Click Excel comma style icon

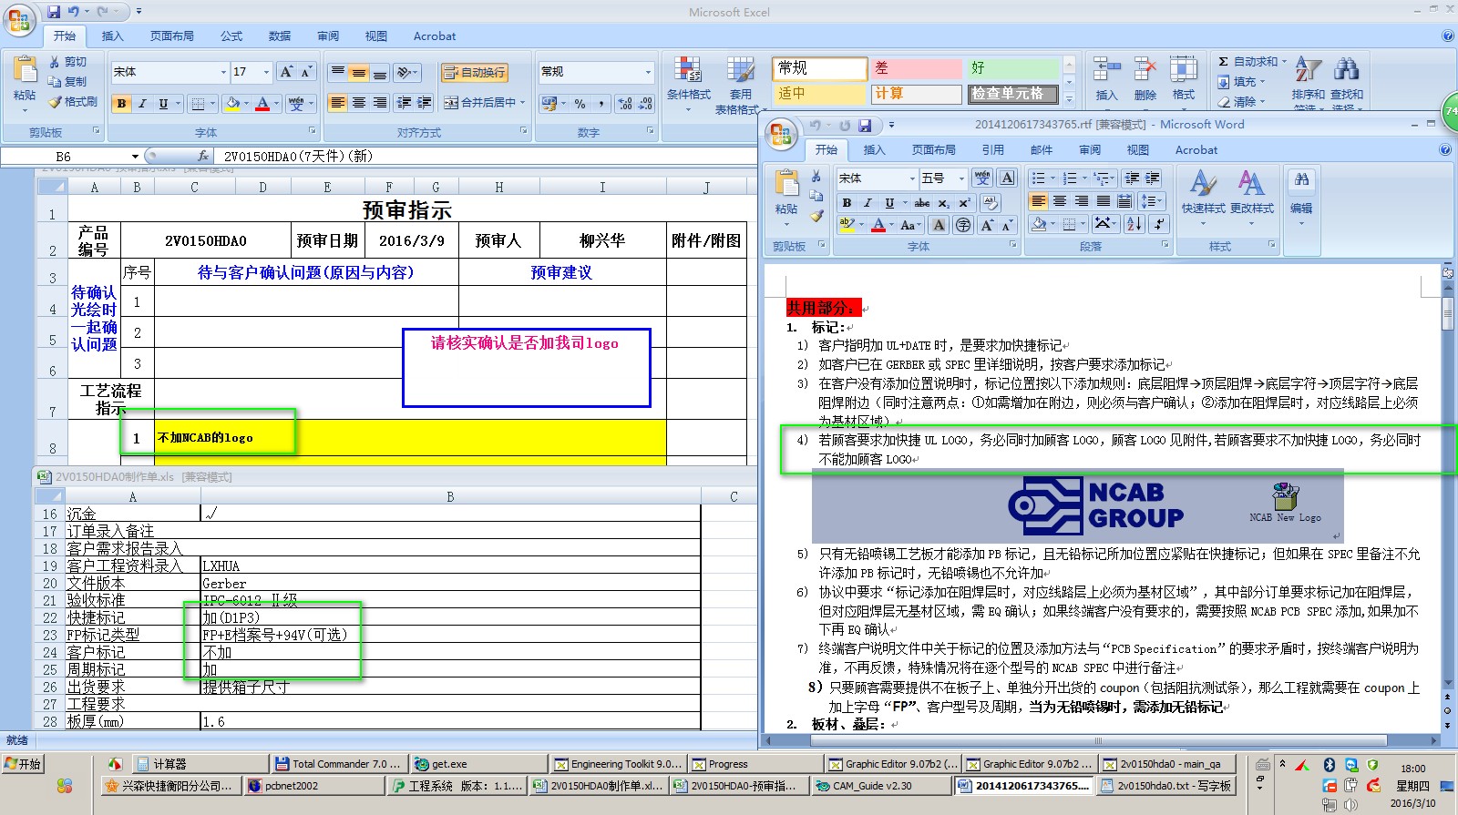[601, 104]
